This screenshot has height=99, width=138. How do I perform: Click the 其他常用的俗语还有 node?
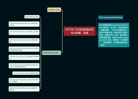[32, 17]
